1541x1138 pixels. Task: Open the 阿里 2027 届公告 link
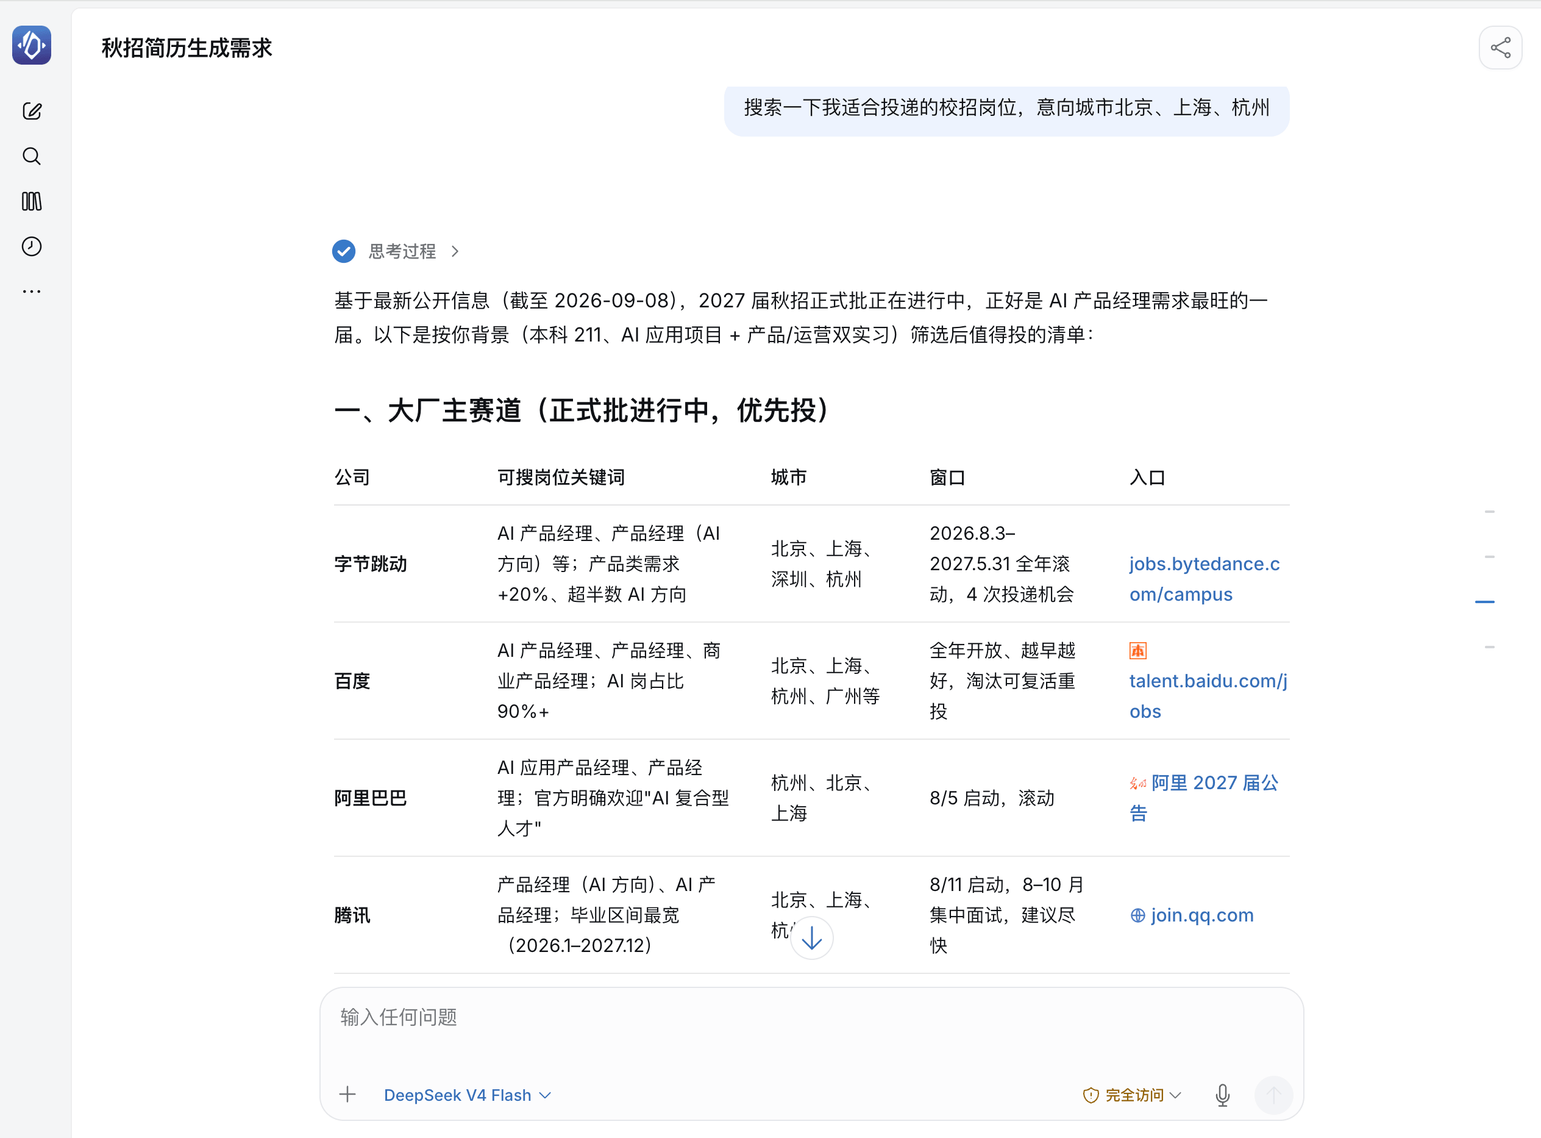[x=1205, y=798]
